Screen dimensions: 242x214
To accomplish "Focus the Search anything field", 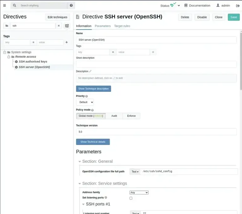I will point(43,5).
